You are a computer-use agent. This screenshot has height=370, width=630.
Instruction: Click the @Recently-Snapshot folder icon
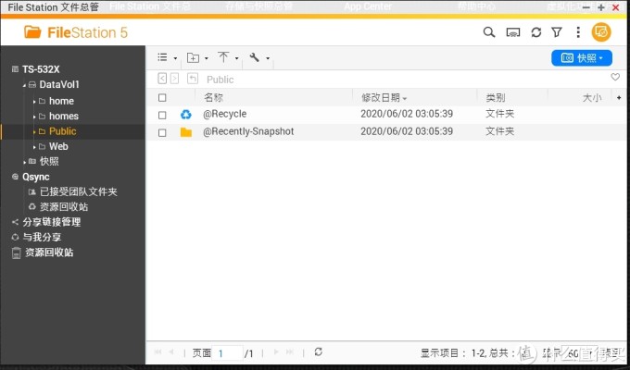tap(186, 132)
